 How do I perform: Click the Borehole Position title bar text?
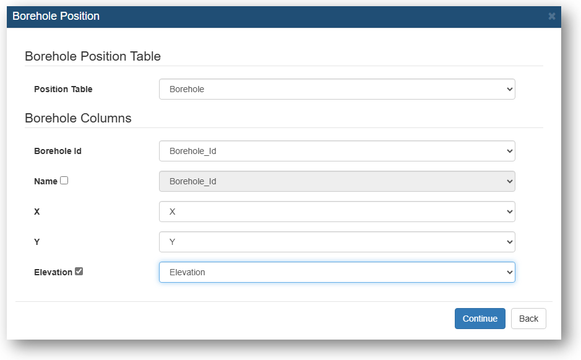pos(56,16)
